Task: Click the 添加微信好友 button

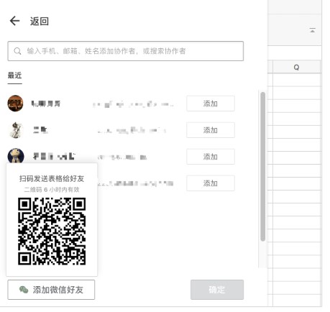Action: (x=51, y=290)
